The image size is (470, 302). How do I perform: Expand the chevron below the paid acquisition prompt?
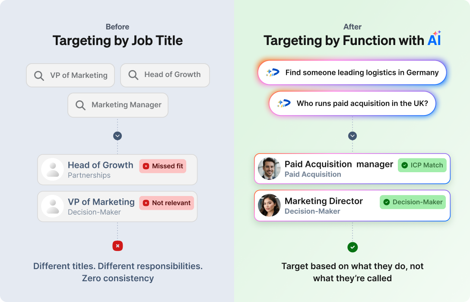(352, 136)
